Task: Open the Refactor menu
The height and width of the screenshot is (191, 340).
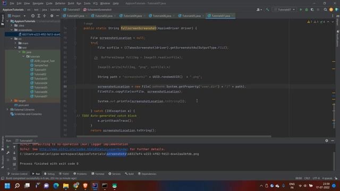Action: coord(60,4)
